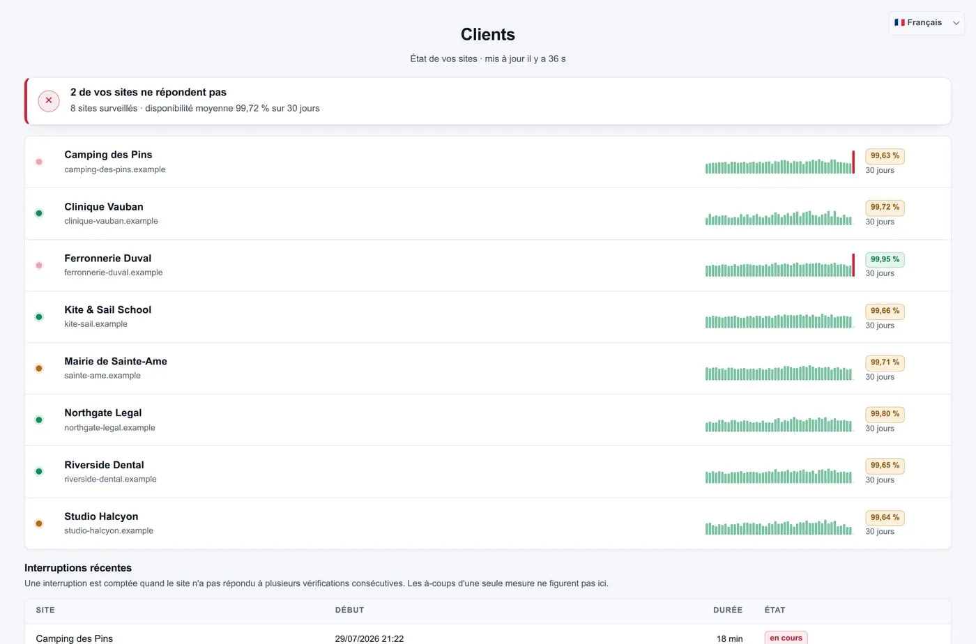Viewport: 976px width, 644px height.
Task: Click the DURÉE column header
Action: point(728,610)
